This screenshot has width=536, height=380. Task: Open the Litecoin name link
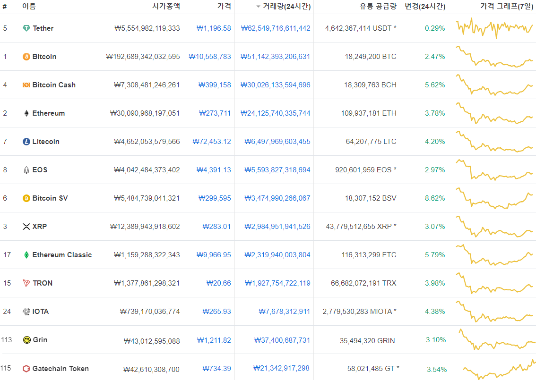click(x=46, y=142)
